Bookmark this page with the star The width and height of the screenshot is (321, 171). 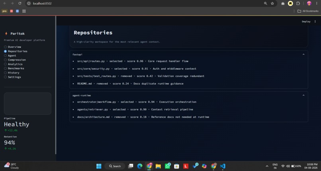click(x=272, y=4)
